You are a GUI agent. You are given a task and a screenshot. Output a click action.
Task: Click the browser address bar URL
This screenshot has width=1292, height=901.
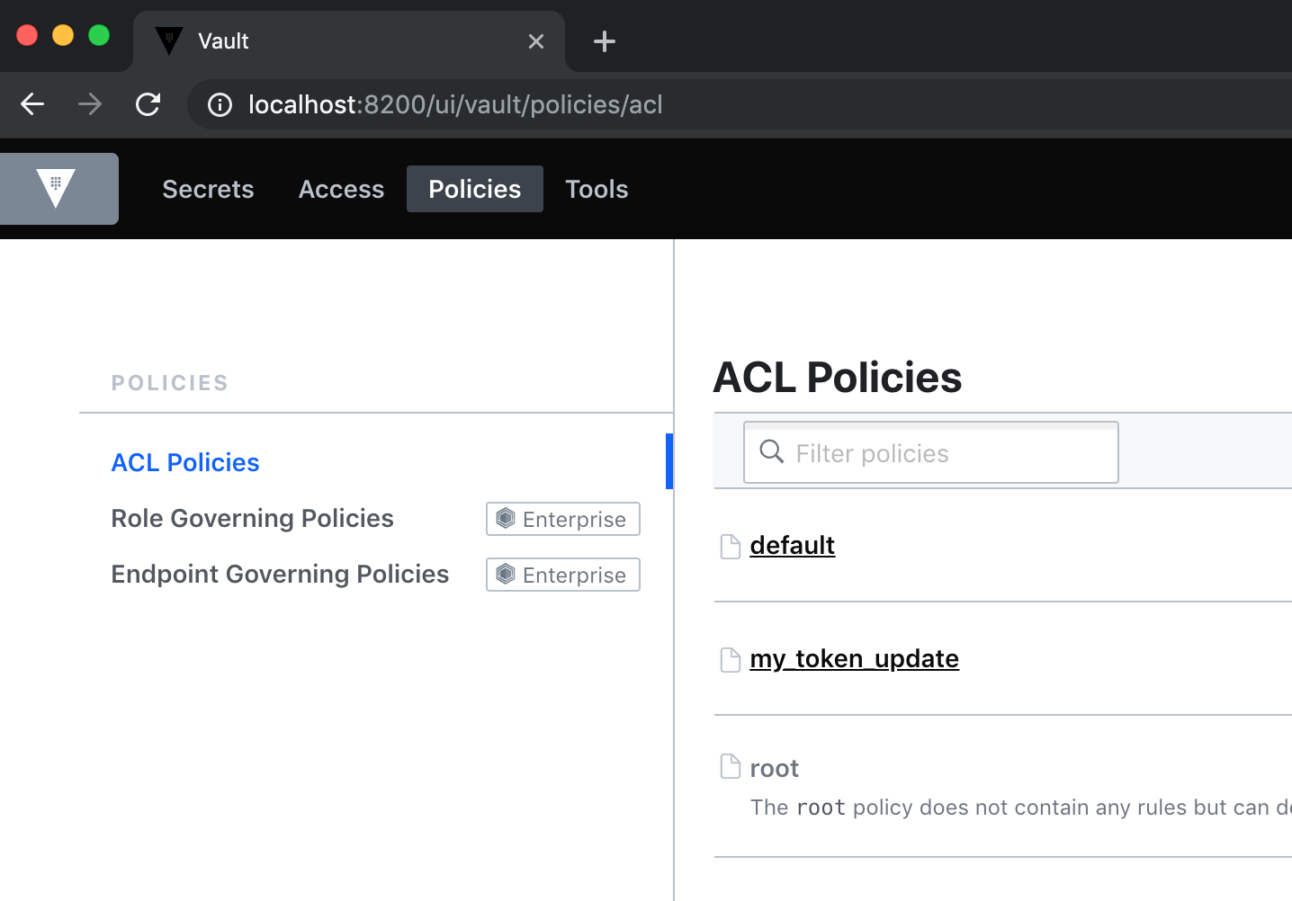pos(455,104)
